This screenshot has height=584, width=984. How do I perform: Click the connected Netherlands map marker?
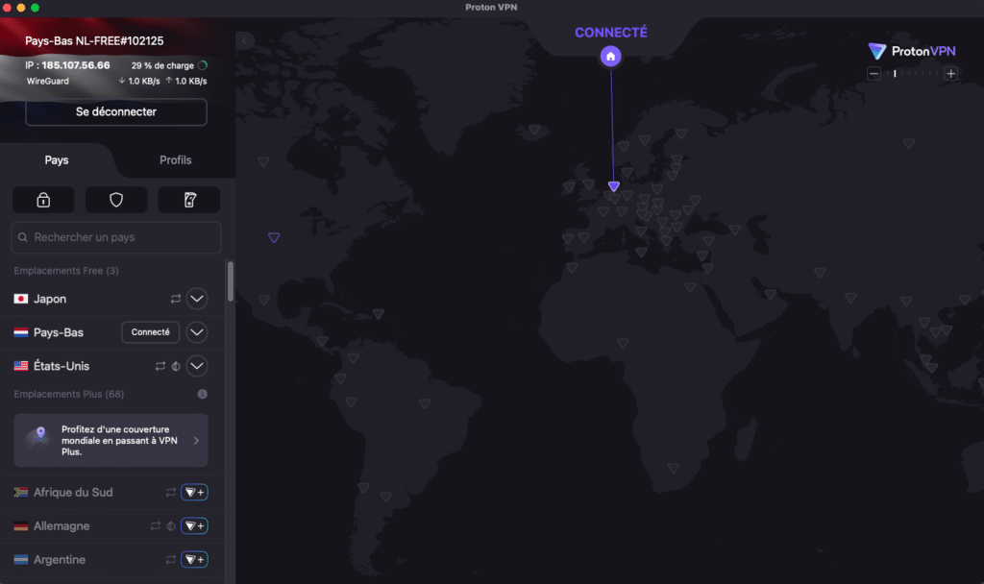point(614,186)
